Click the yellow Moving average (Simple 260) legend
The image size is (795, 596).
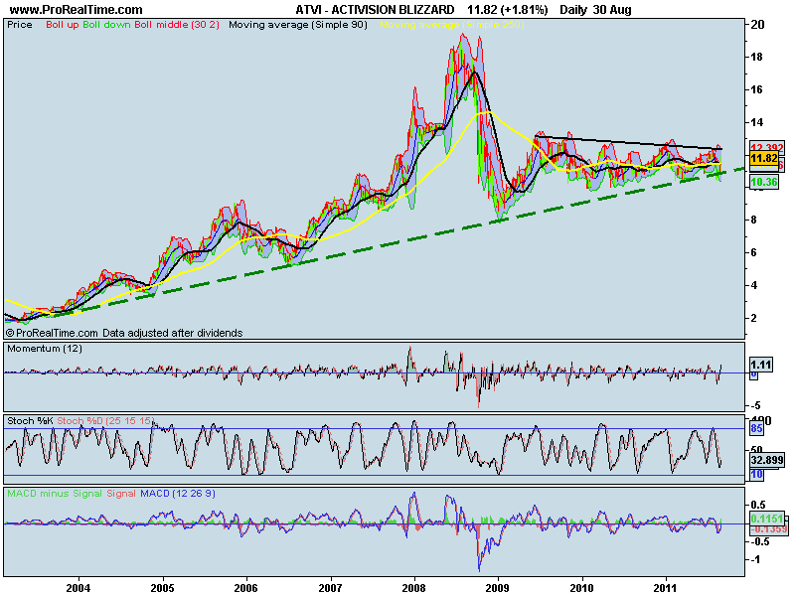tap(452, 24)
